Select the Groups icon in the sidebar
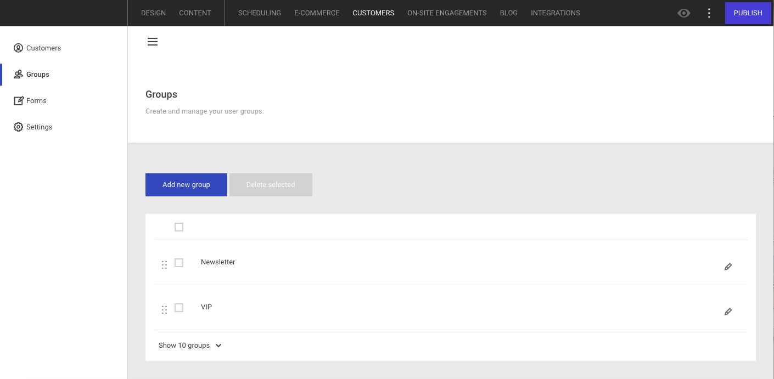 click(x=18, y=74)
